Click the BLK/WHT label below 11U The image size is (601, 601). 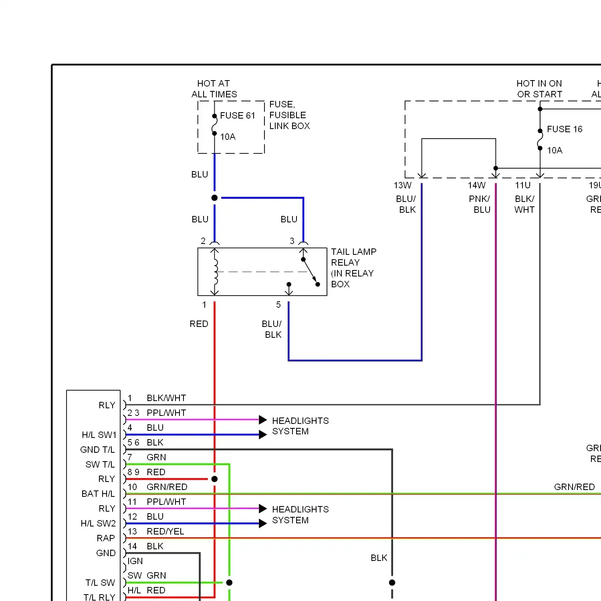pyautogui.click(x=524, y=204)
